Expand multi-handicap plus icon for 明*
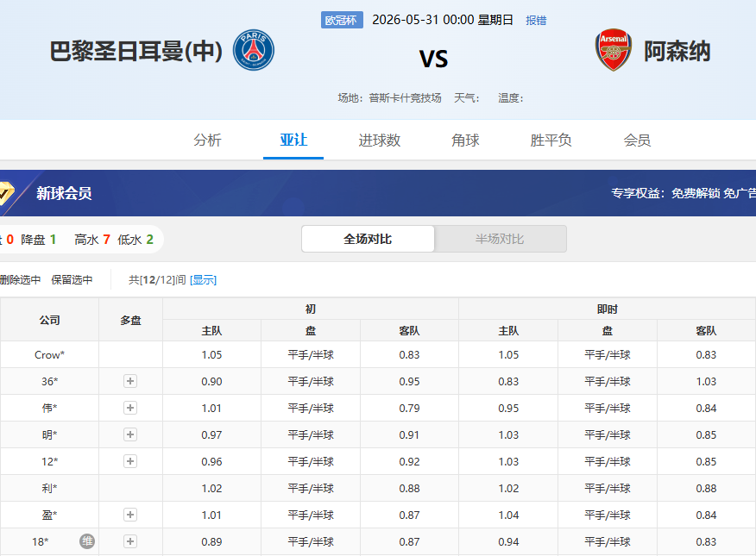The height and width of the screenshot is (556, 756). pyautogui.click(x=130, y=434)
